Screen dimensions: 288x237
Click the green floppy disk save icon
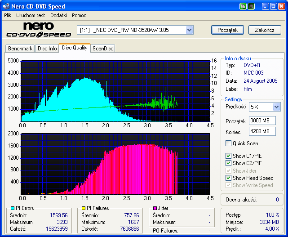[251, 6]
